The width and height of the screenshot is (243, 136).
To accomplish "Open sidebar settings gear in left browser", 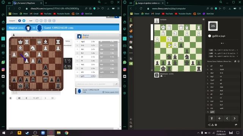I will coord(3,93).
